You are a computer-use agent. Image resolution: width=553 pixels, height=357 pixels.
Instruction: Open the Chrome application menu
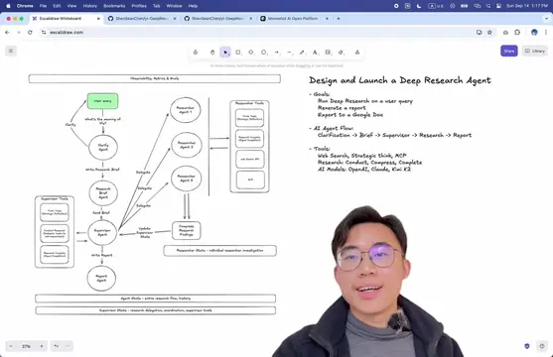coord(25,6)
